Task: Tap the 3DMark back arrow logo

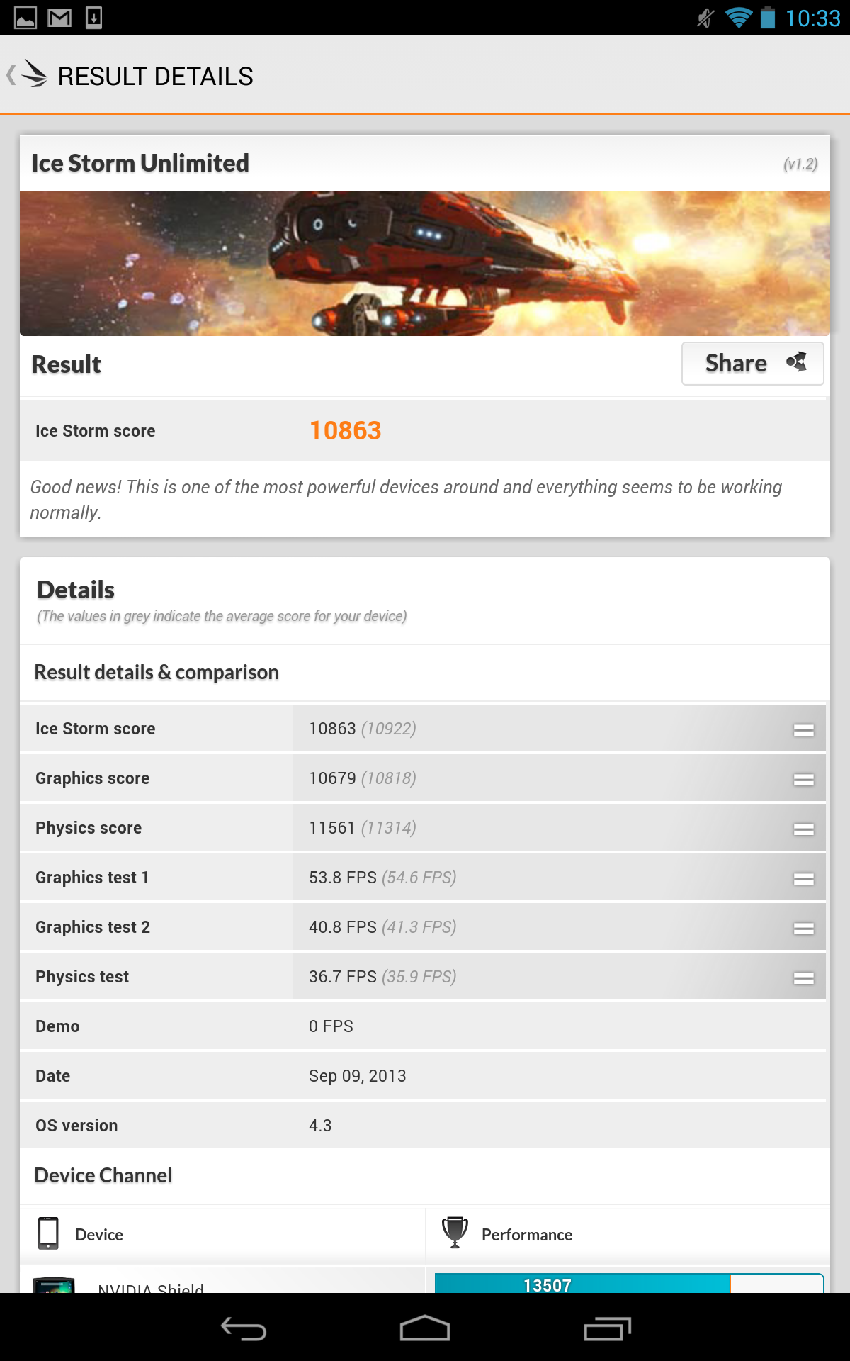Action: tap(28, 74)
